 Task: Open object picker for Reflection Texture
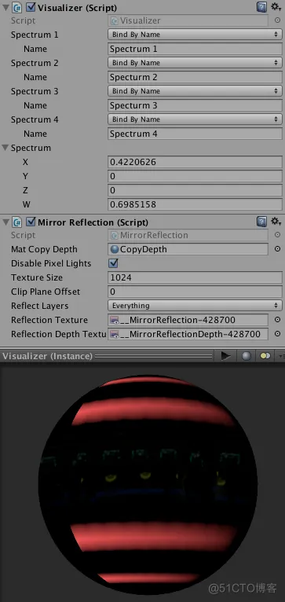(277, 320)
